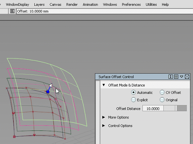Image resolution: width=193 pixels, height=144 pixels.
Task: Select the Automatic offset mode
Action: pos(134,92)
